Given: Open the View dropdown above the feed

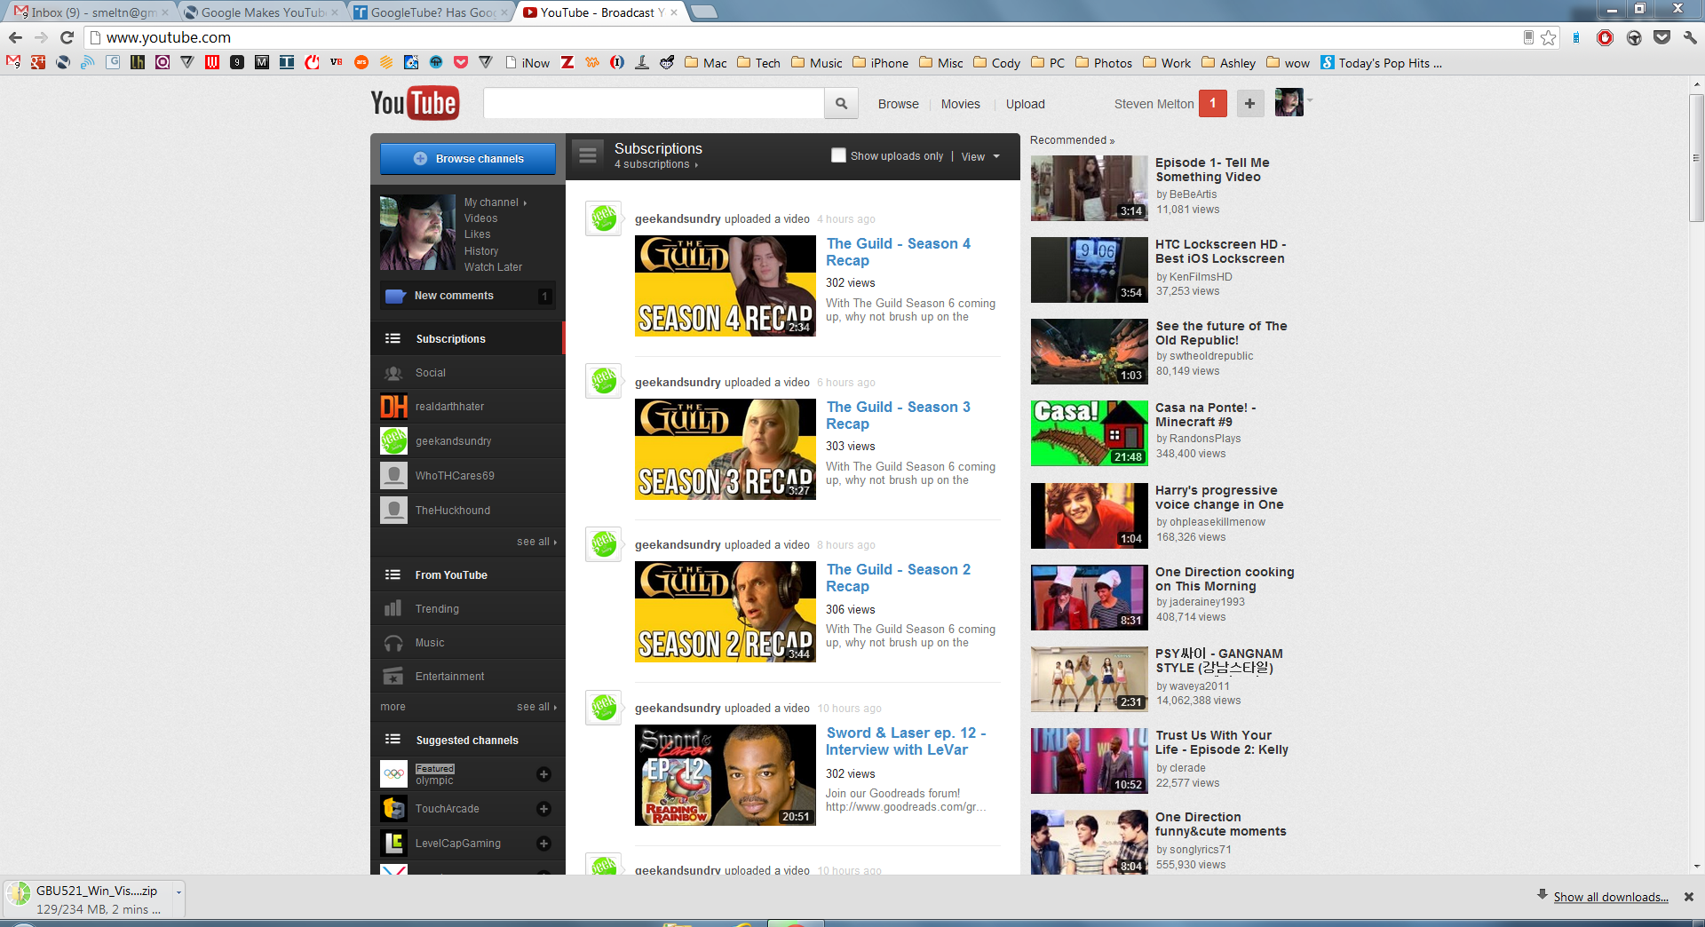Looking at the screenshot, I should (979, 156).
